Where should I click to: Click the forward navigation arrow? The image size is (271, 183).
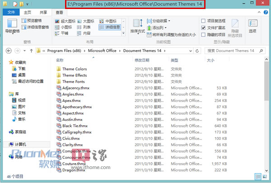[17, 51]
